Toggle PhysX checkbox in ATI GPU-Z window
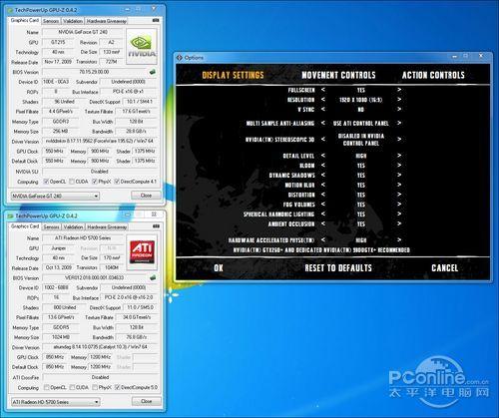Viewport: 499px width, 418px height. pos(95,387)
